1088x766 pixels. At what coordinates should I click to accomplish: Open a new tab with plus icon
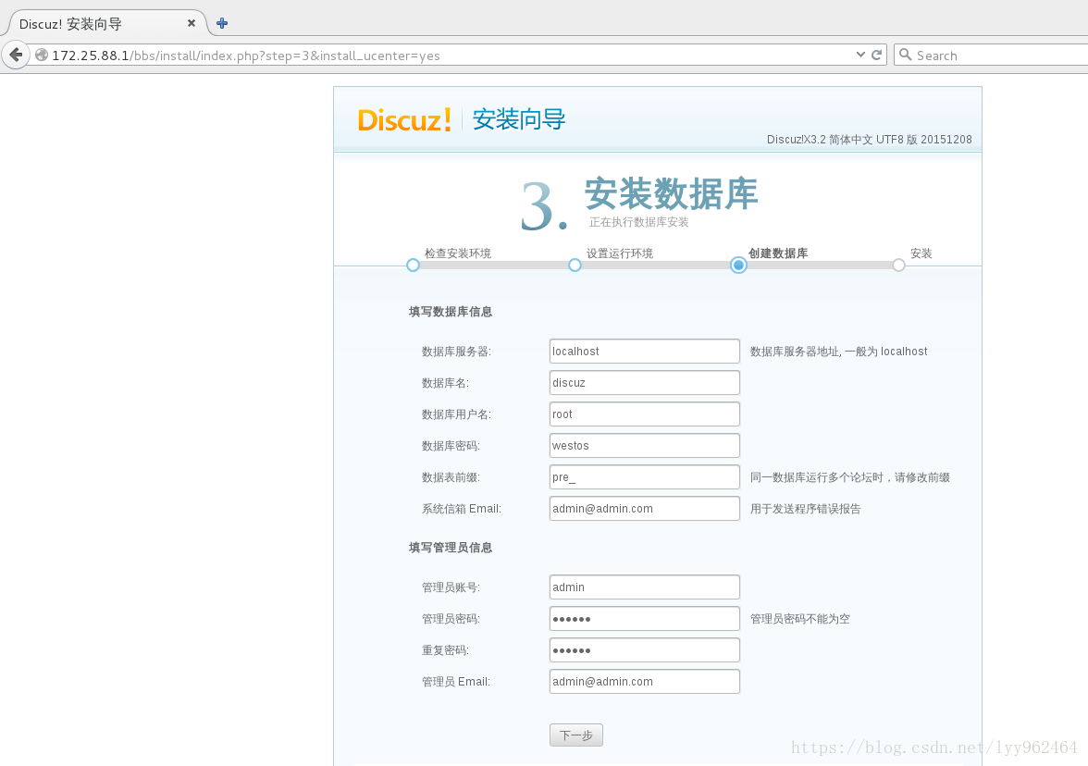pos(222,24)
